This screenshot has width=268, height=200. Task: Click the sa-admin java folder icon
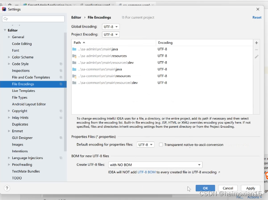74,49
